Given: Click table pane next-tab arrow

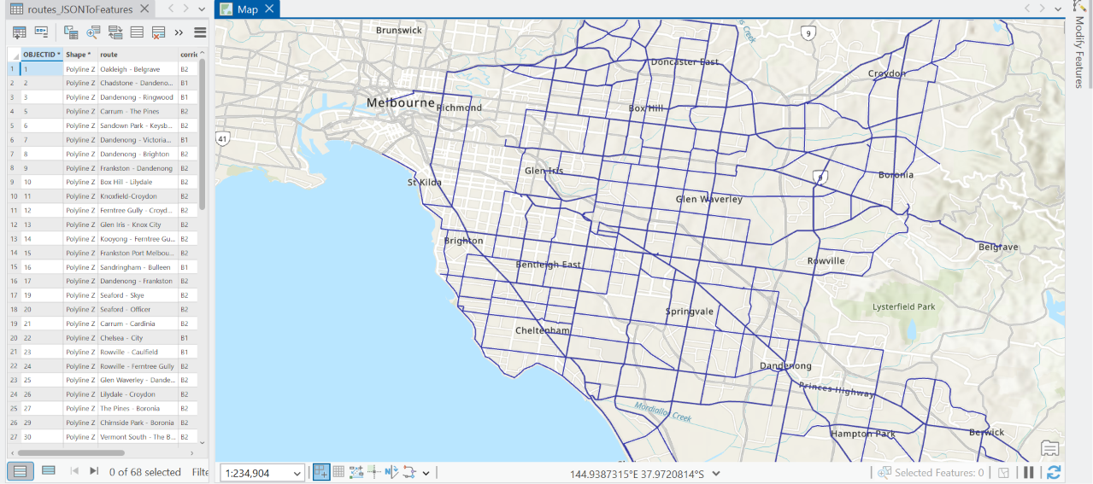Looking at the screenshot, I should tap(185, 9).
